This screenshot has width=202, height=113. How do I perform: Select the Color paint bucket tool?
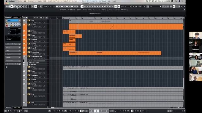tap(112, 6)
